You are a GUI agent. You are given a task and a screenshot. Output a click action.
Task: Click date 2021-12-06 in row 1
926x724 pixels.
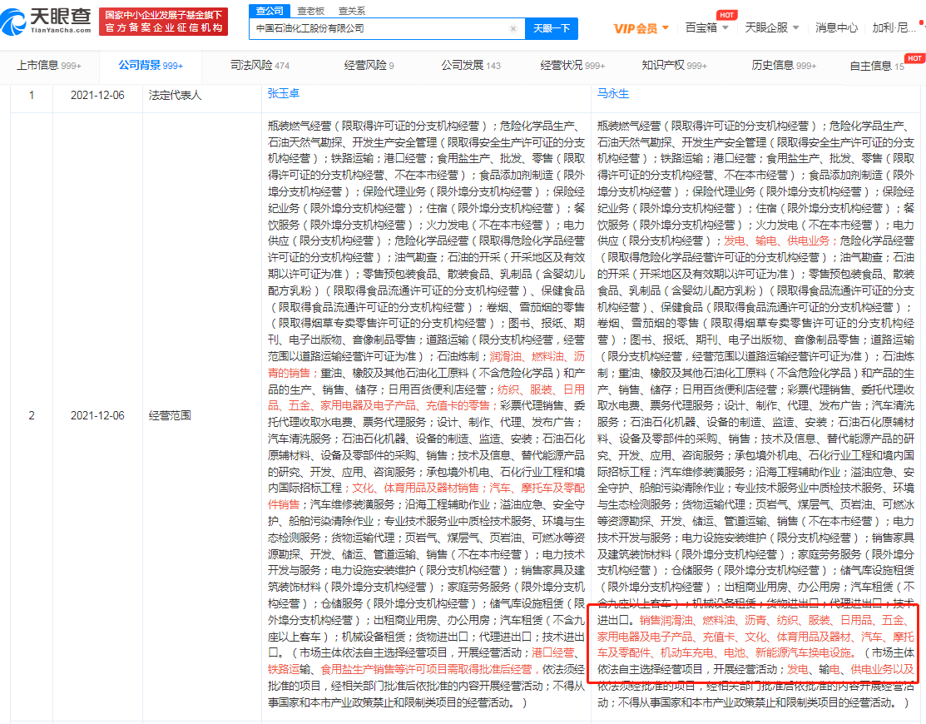coord(97,95)
